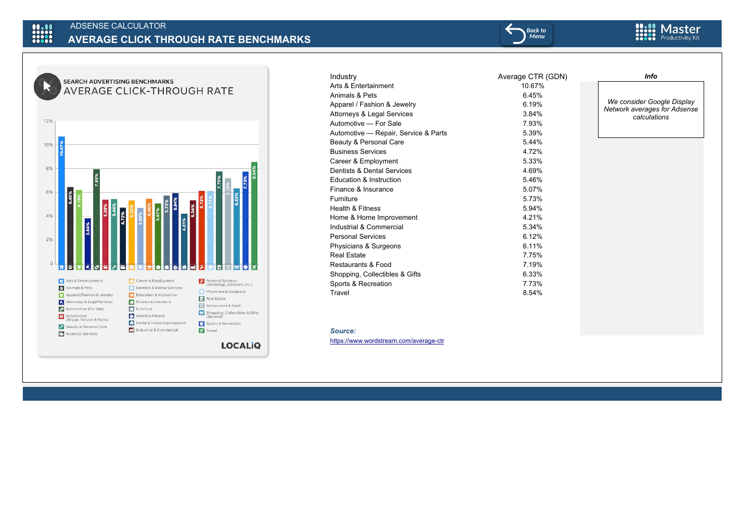The width and height of the screenshot is (745, 527).
Task: Click the 8.54% CTR value in the table
Action: click(532, 293)
